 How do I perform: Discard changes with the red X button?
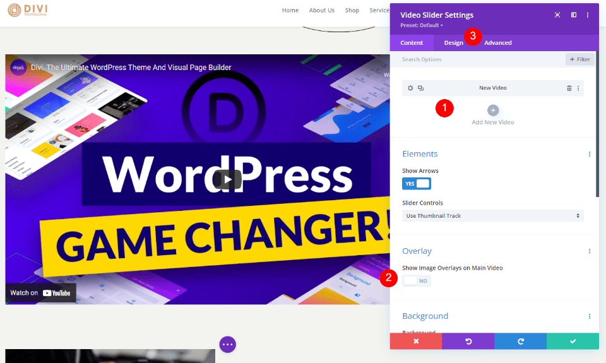point(416,342)
